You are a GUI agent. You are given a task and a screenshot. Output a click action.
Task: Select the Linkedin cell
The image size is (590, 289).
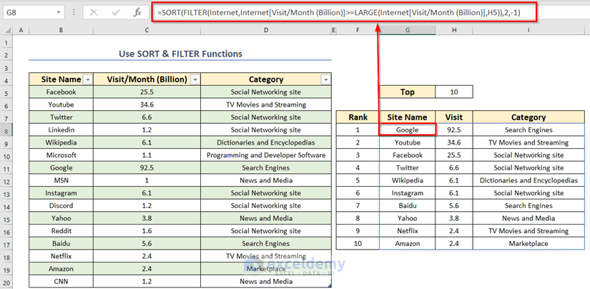61,129
